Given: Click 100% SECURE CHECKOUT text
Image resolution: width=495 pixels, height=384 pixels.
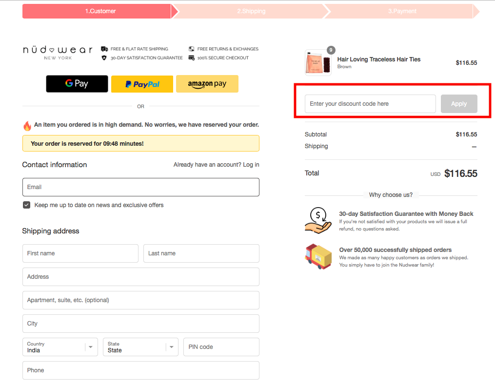Looking at the screenshot, I should [223, 58].
